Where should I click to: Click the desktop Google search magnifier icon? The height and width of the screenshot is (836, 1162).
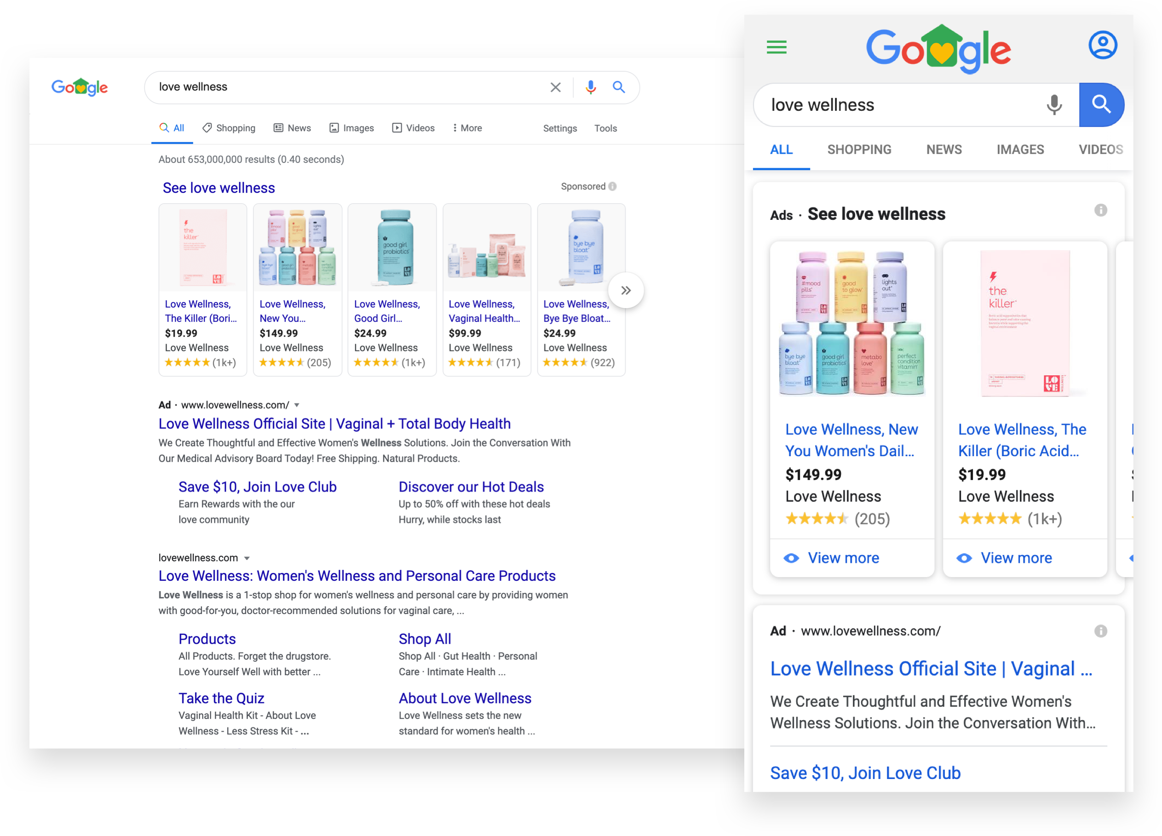point(619,87)
